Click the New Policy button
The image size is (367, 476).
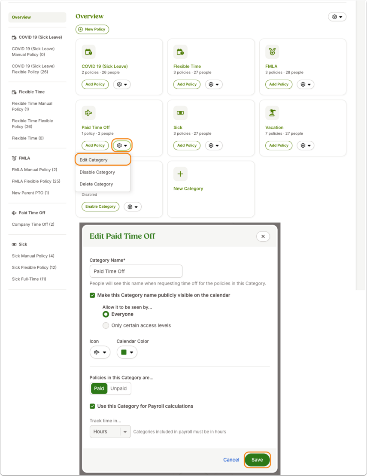point(92,30)
